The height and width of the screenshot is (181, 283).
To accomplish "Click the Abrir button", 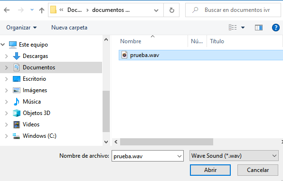I will pyautogui.click(x=210, y=170).
